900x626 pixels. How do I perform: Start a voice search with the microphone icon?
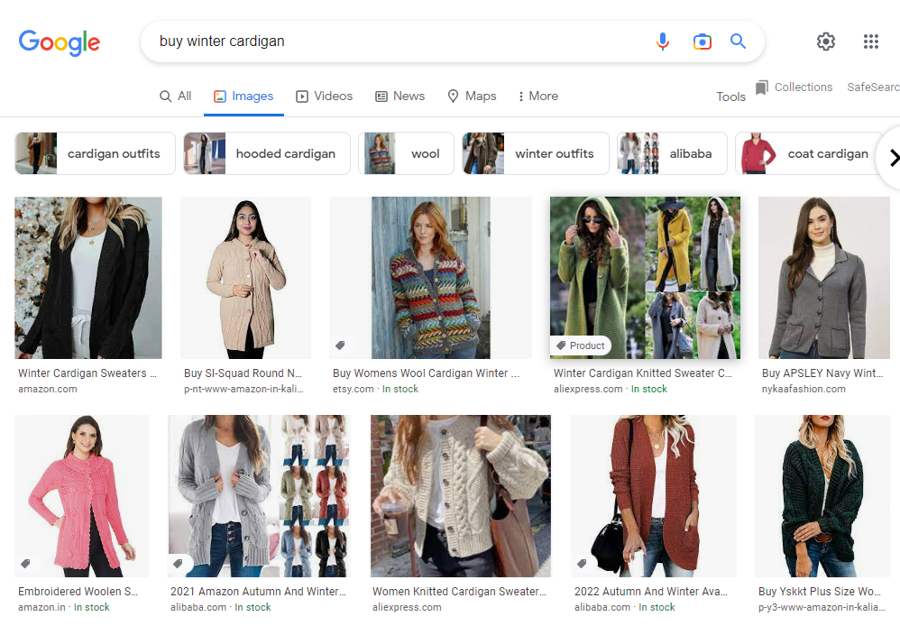tap(663, 41)
